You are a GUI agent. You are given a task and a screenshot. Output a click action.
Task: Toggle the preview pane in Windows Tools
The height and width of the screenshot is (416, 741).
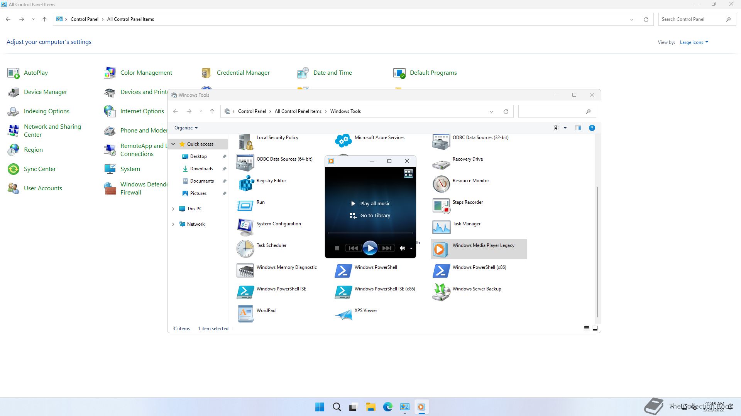click(578, 128)
